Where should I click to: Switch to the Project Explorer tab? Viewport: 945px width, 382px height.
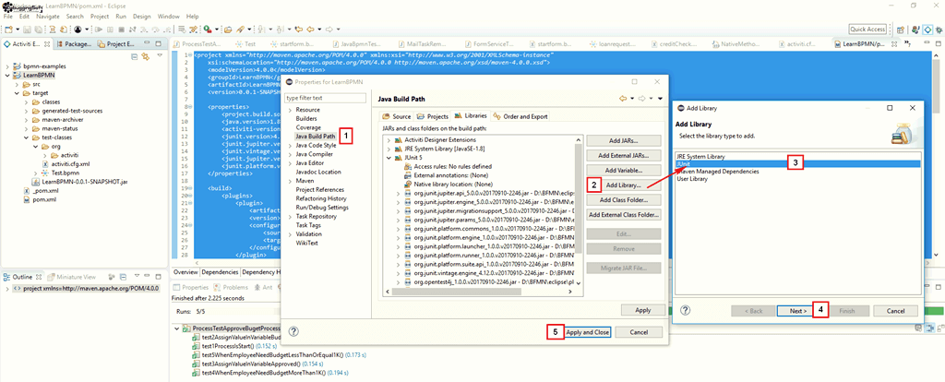tap(117, 43)
